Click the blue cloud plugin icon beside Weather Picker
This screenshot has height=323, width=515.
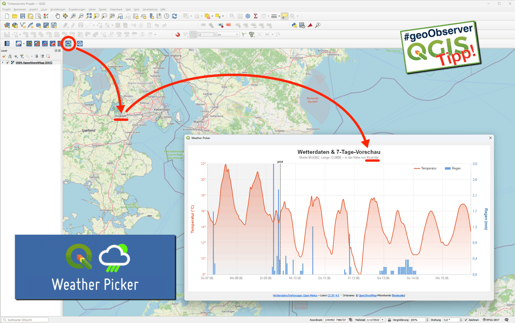coord(79,43)
